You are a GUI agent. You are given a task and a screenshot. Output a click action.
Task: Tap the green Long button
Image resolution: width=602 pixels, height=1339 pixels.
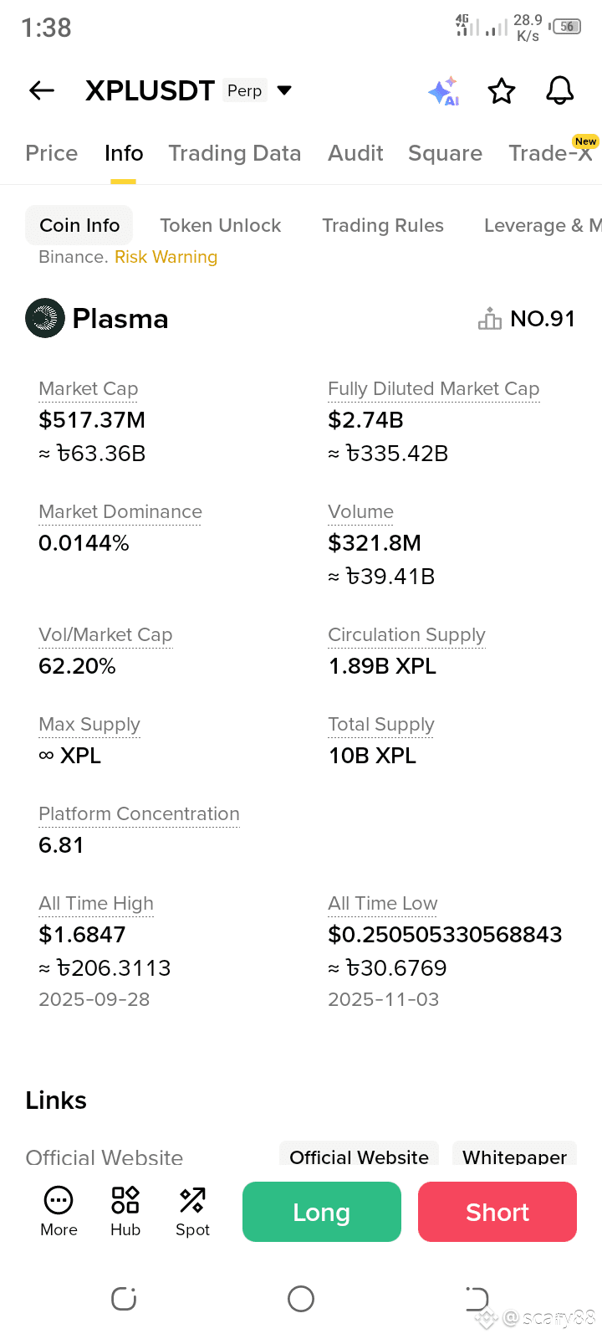[x=322, y=1212]
